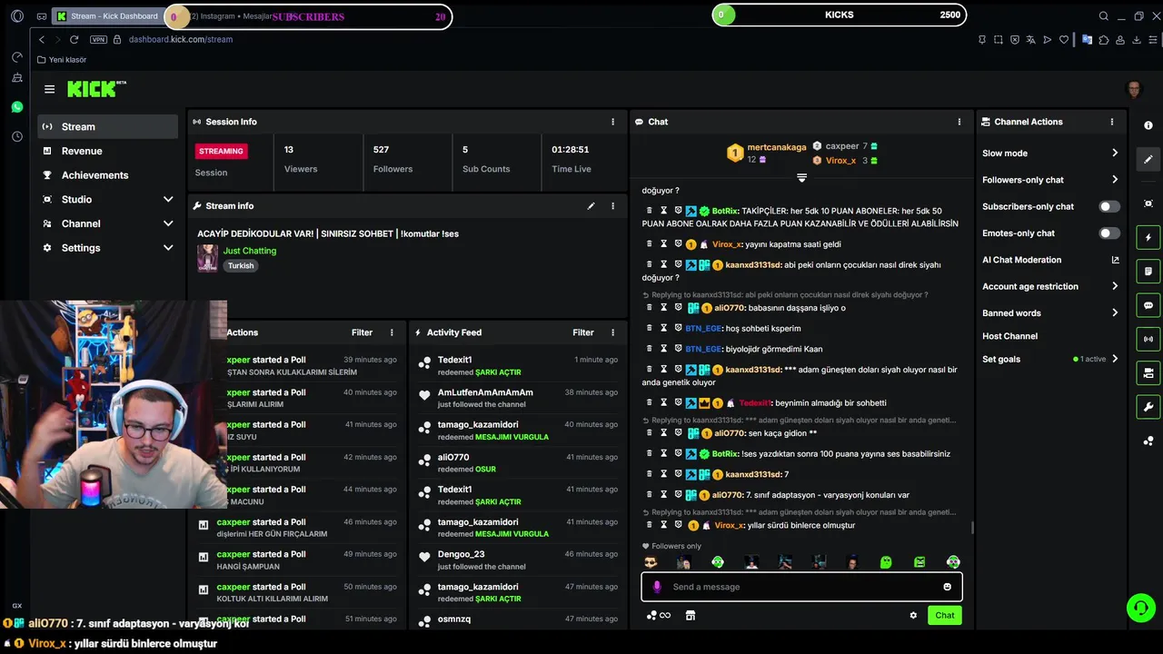
Task: Expand the Settings menu chevron
Action: pos(168,247)
